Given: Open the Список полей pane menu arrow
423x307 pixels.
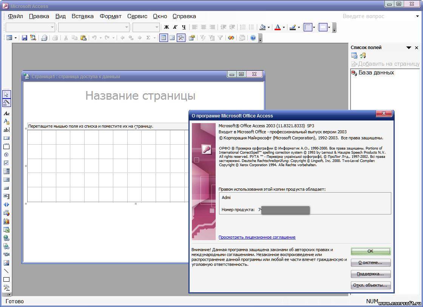Looking at the screenshot, I should [409, 48].
